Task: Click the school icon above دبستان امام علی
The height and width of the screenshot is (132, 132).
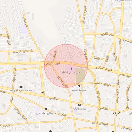Action: tap(46, 109)
